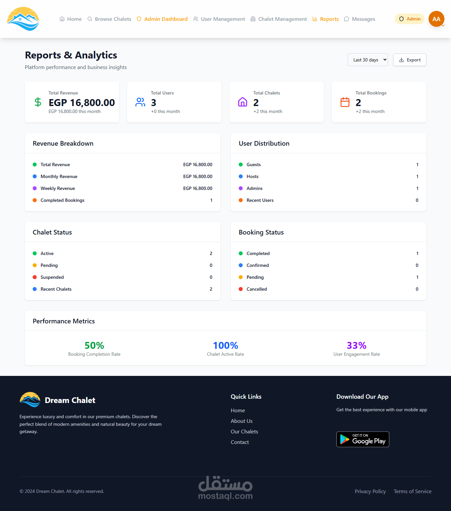451x511 pixels.
Task: Click the Cancelled row label
Action: point(257,289)
